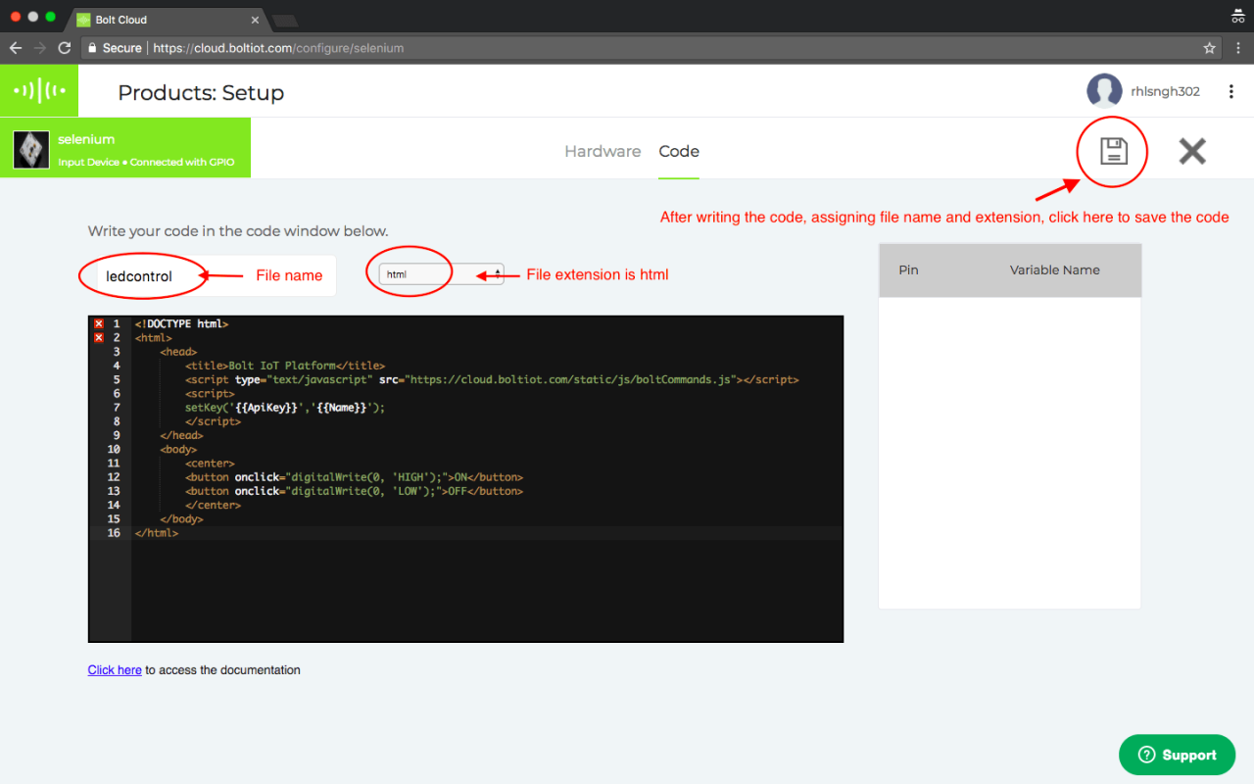Click the address bar URL

click(278, 47)
